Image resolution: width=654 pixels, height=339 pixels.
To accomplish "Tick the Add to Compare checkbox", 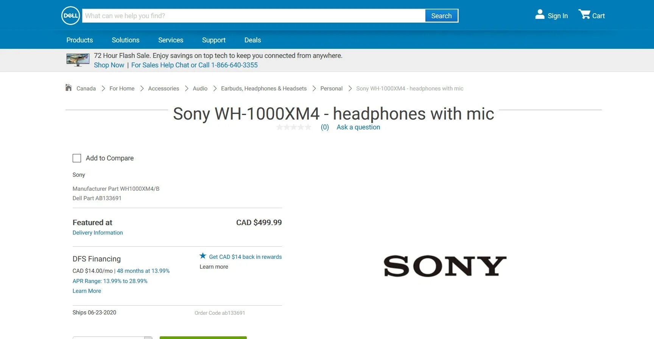I will pyautogui.click(x=77, y=158).
